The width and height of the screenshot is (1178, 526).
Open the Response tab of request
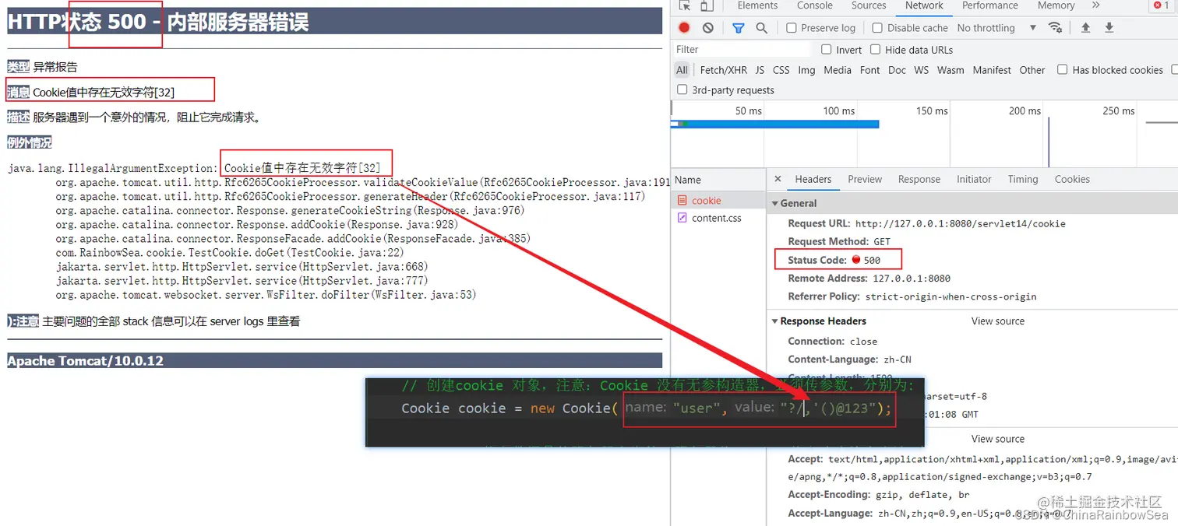[919, 179]
